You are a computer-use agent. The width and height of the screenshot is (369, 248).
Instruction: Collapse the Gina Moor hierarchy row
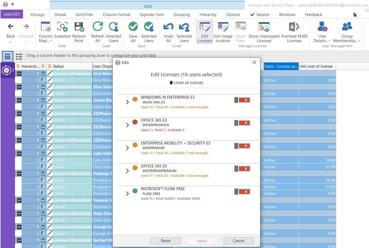[x=19, y=73]
